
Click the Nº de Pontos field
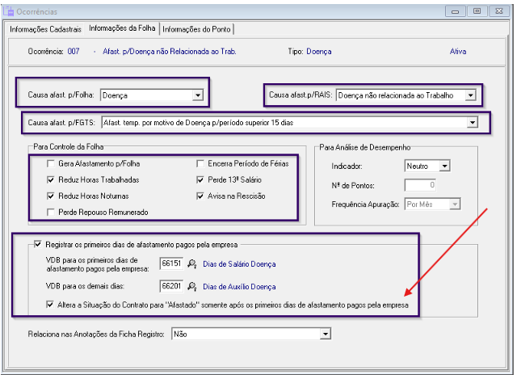pyautogui.click(x=431, y=185)
